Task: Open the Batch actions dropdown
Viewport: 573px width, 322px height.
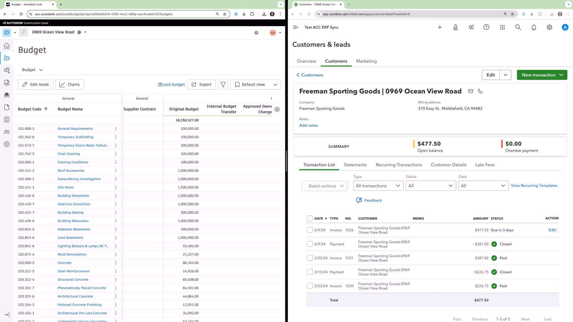Action: tap(325, 186)
